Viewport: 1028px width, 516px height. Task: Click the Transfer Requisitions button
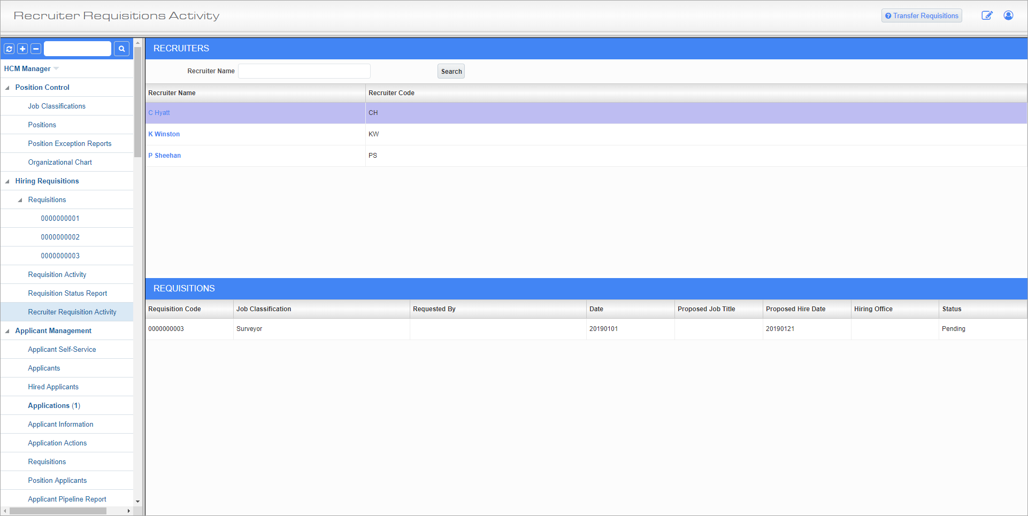coord(922,16)
